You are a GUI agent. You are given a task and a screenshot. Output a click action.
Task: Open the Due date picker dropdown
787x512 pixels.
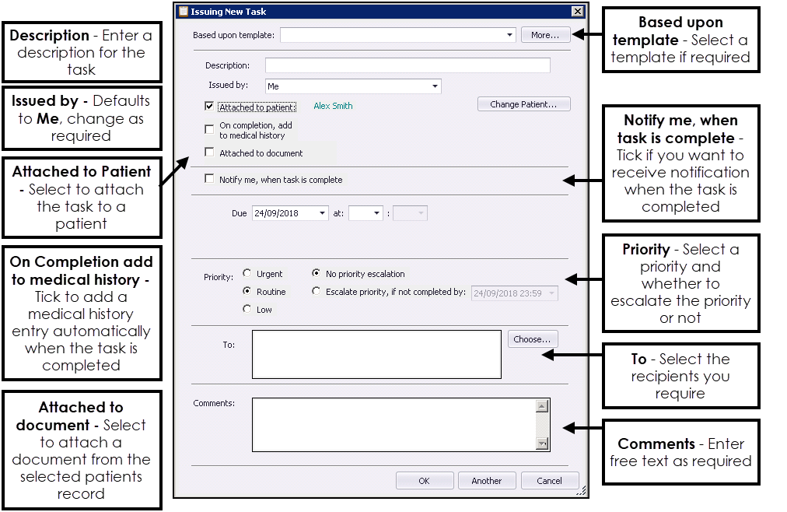point(322,213)
